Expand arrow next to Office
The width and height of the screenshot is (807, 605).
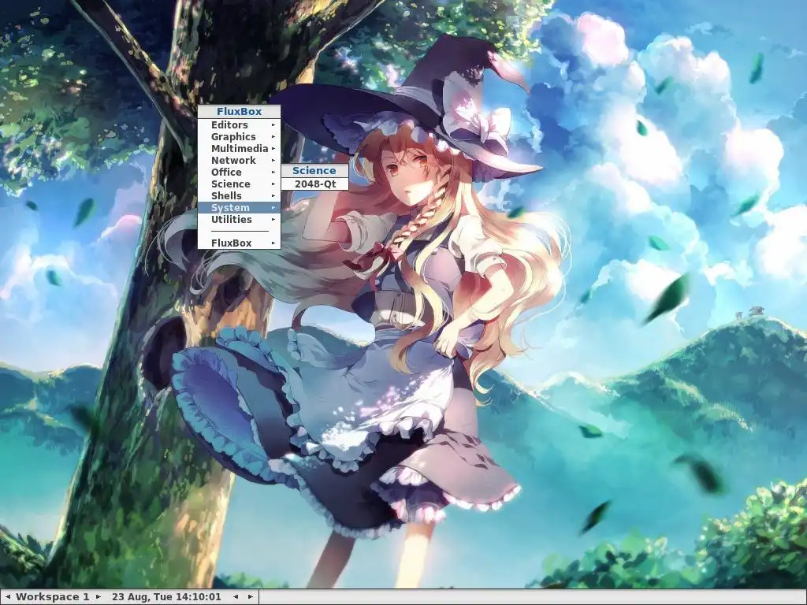coord(273,173)
